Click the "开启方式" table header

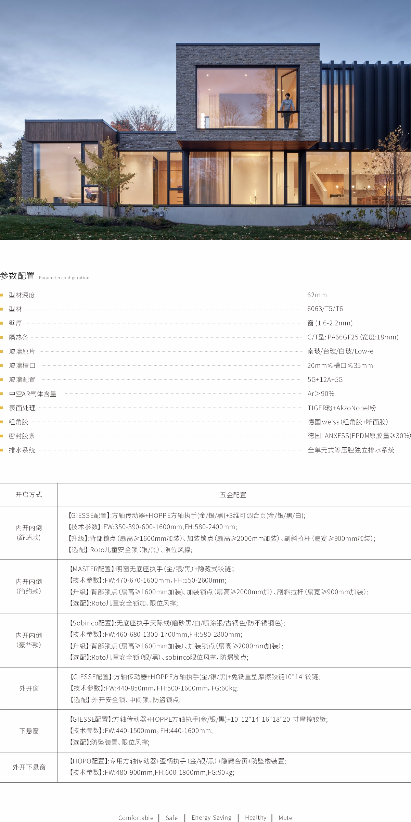click(29, 495)
